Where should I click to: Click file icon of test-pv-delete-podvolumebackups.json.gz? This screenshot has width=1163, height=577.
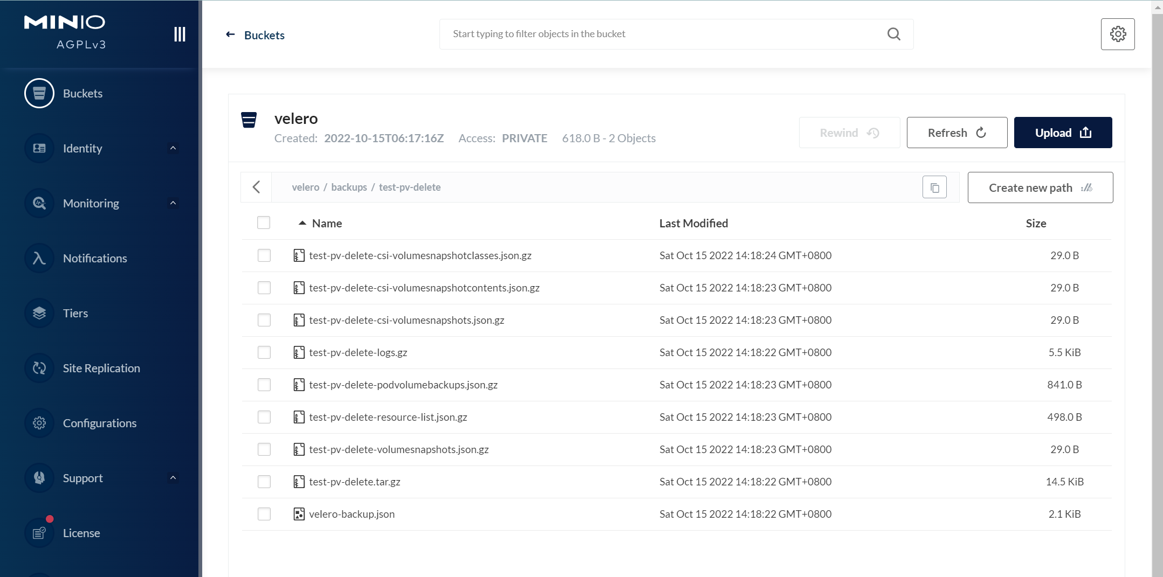click(299, 385)
